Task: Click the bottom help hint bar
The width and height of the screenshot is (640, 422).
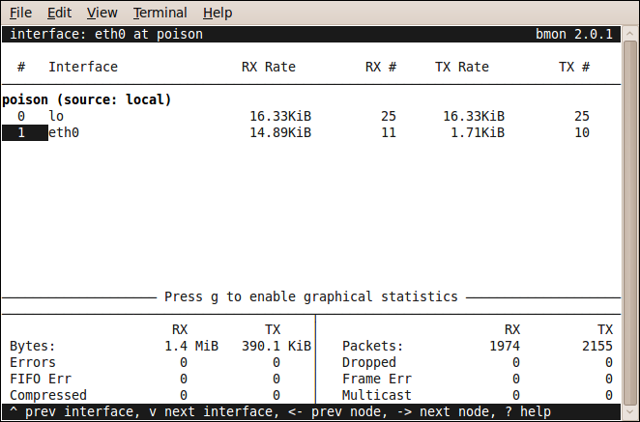Action: pos(311,411)
